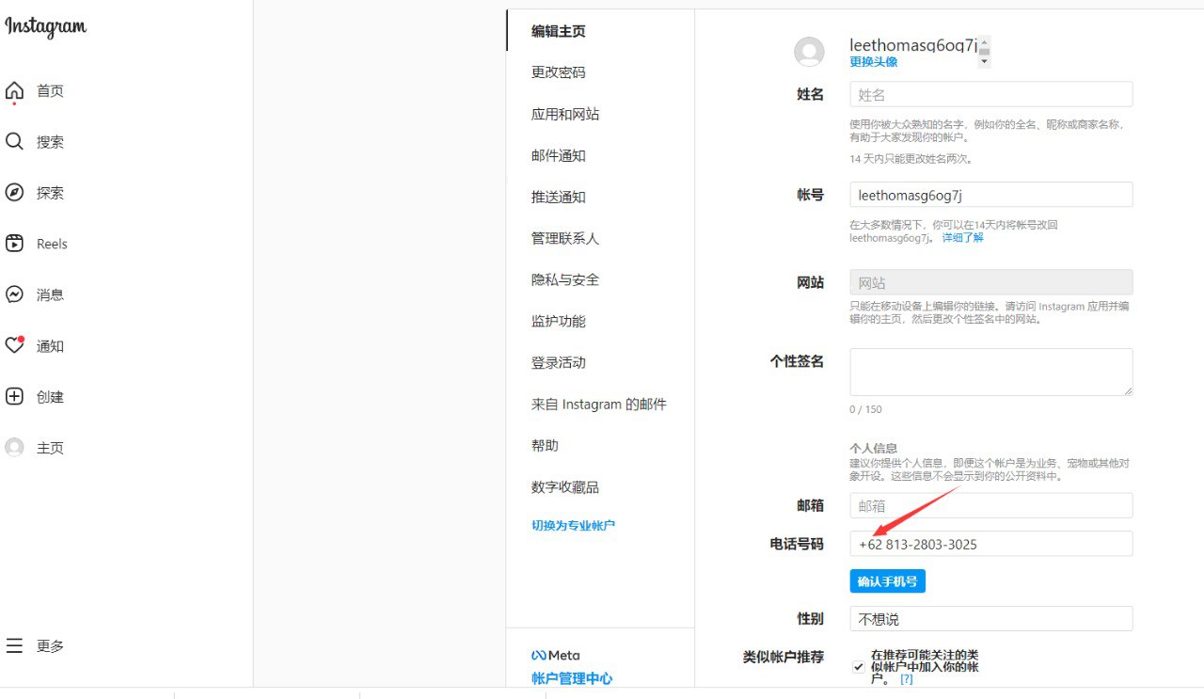Click the bio (个性签名) text area
Viewport: 1204px width, 699px height.
click(x=990, y=372)
